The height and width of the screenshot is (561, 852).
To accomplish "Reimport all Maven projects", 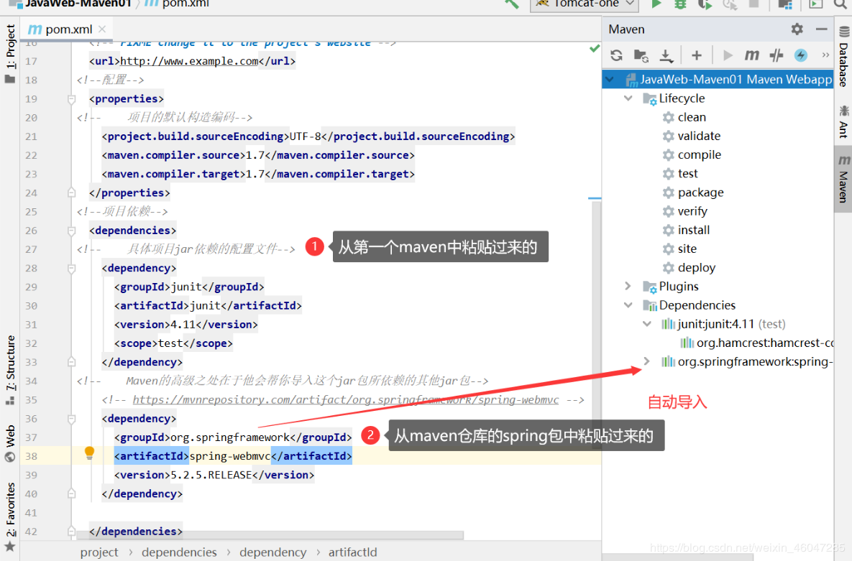I will (x=616, y=55).
